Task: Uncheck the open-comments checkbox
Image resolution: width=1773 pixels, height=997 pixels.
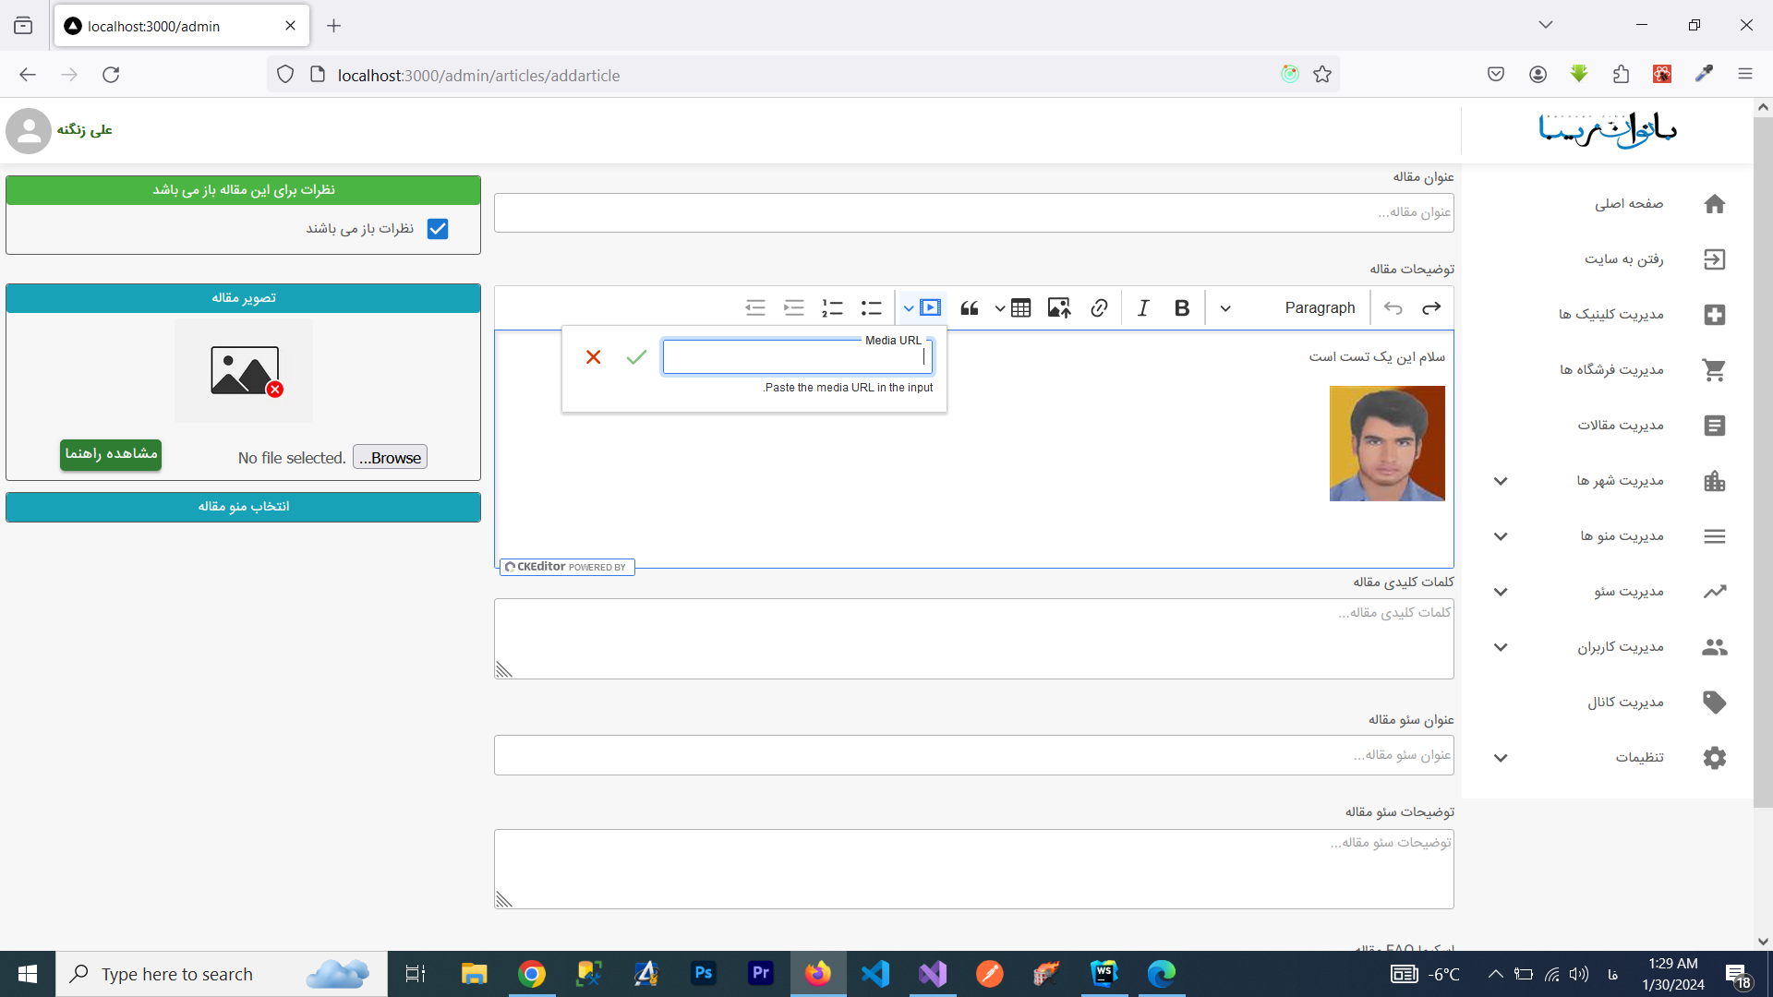Action: [x=438, y=229]
